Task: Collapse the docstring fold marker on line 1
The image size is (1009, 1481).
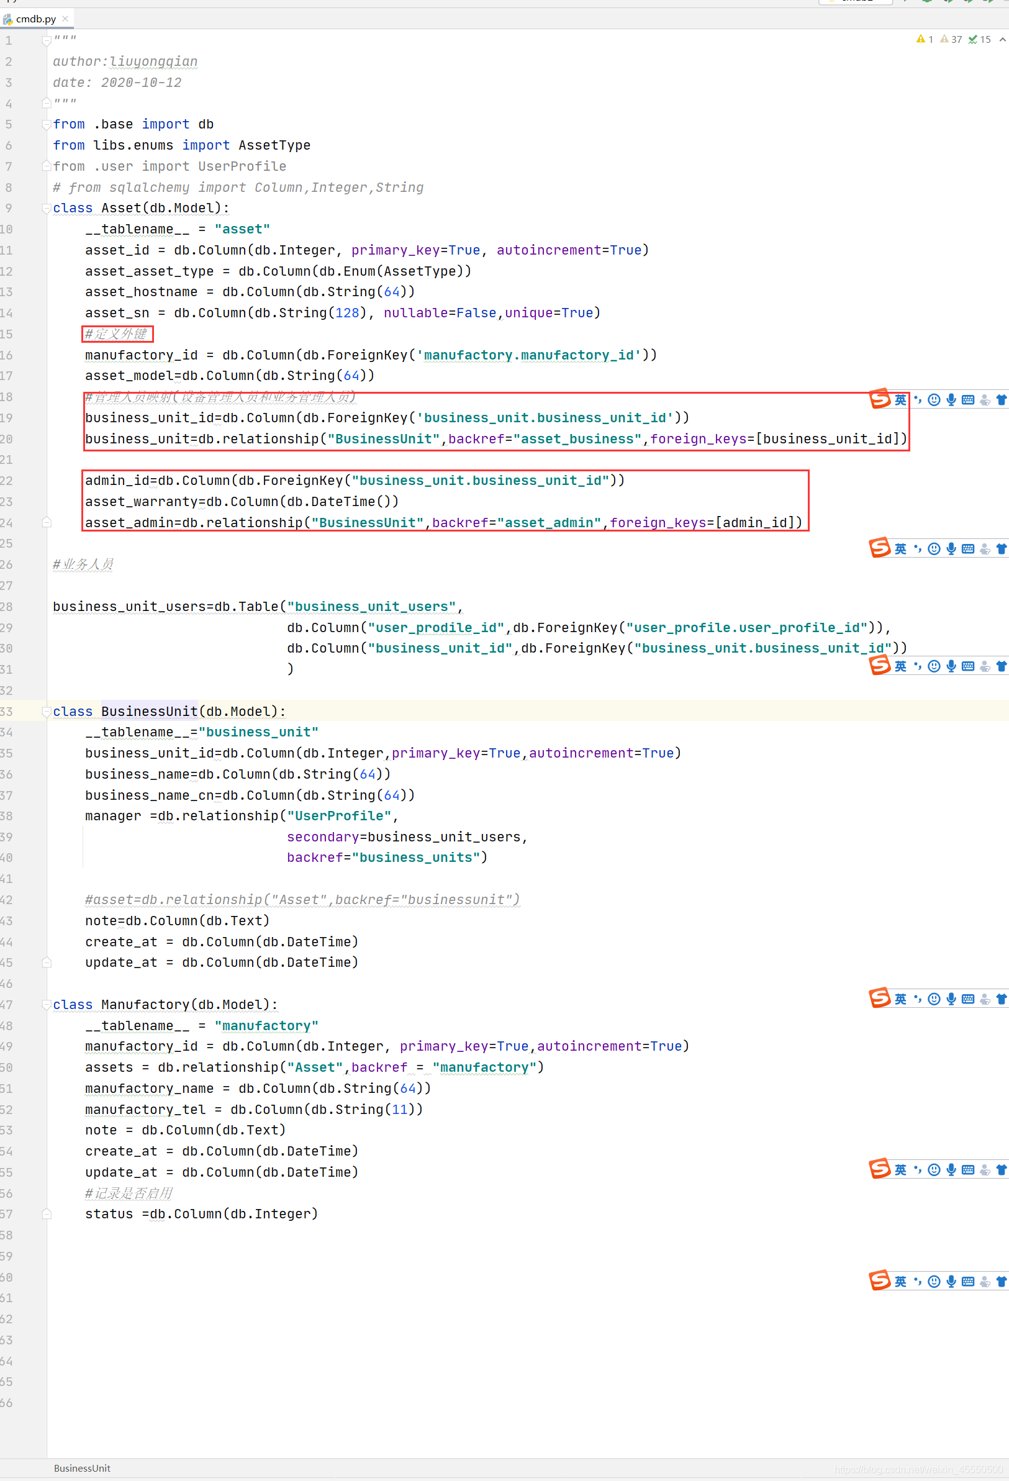Action: [47, 41]
